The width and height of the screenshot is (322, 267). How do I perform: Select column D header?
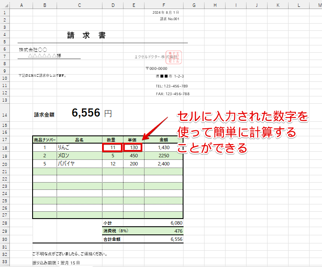tap(112, 5)
